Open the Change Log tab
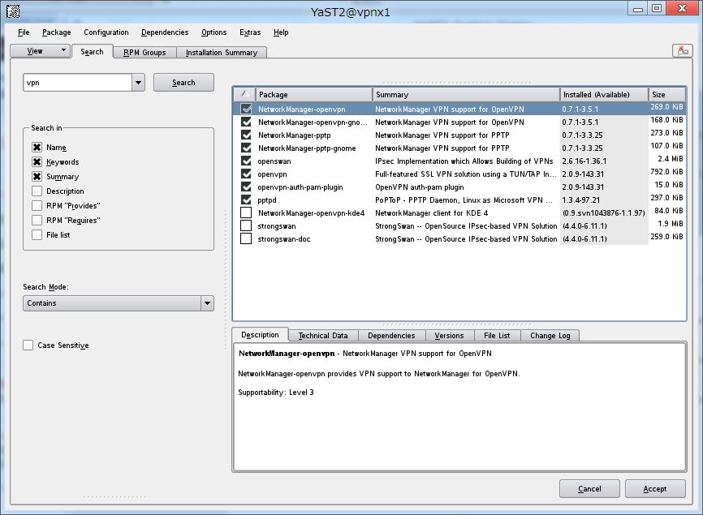 [x=550, y=336]
